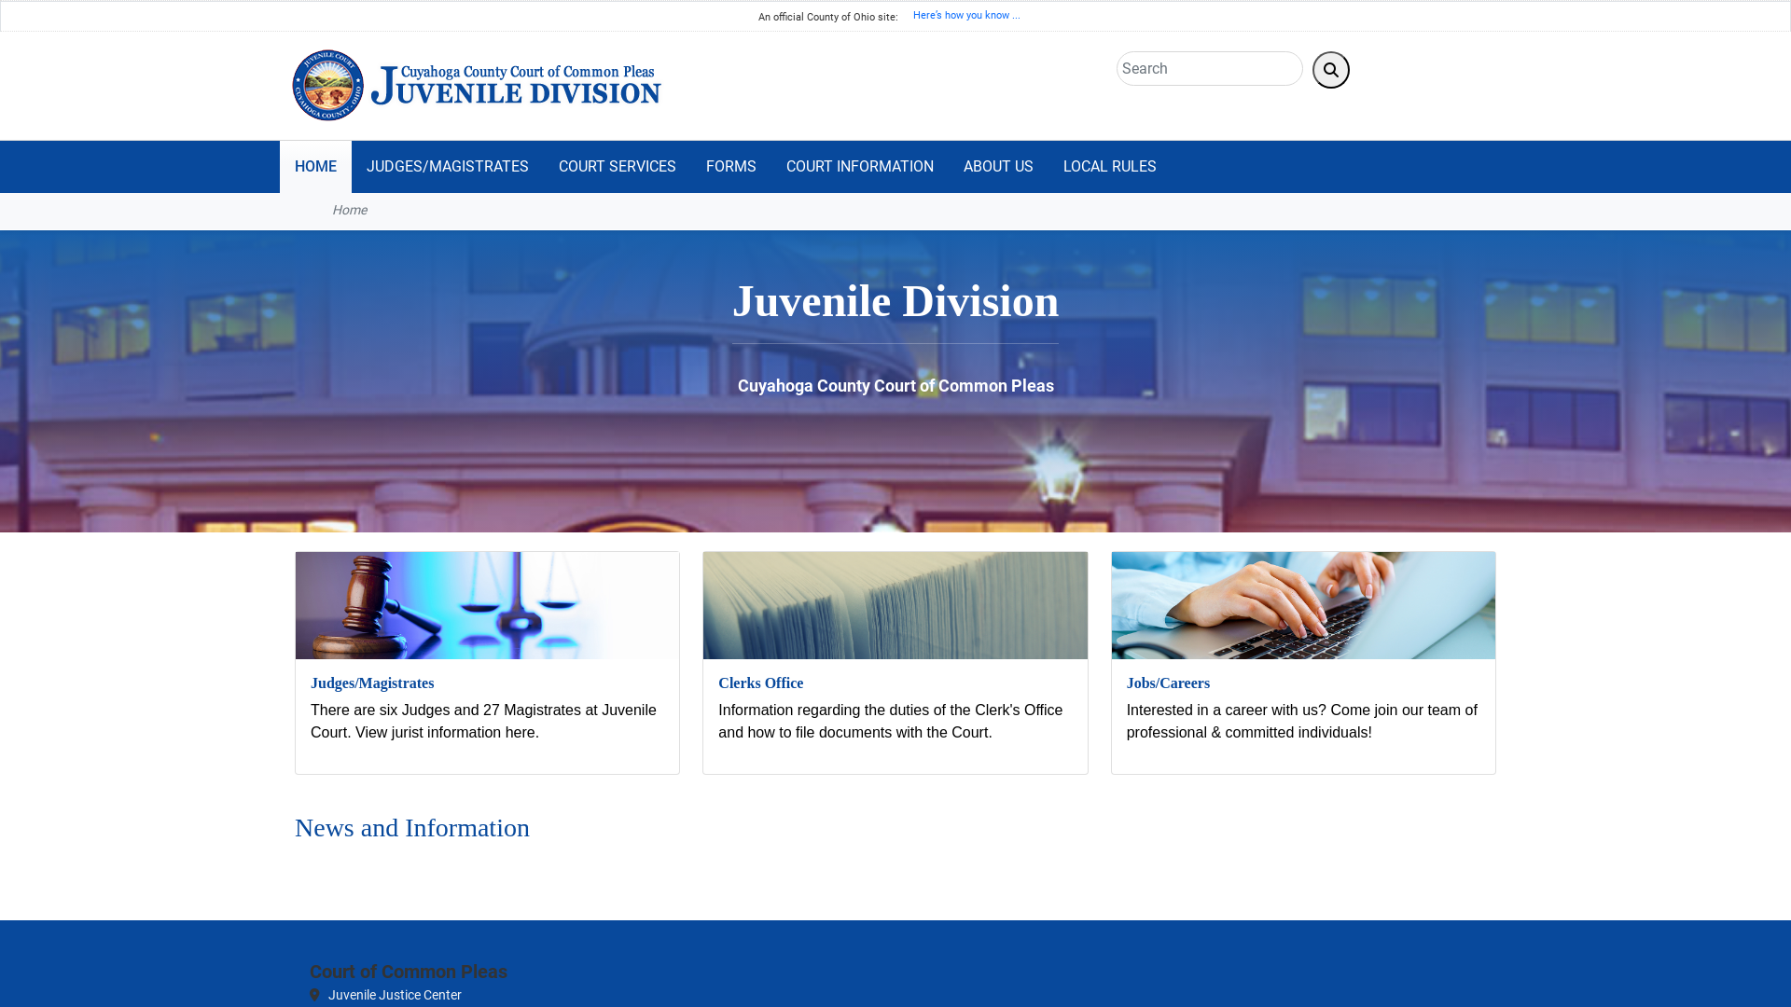Click the "six Judges and 27 Magistrates" description
This screenshot has height=1007, width=1791.
[483, 722]
